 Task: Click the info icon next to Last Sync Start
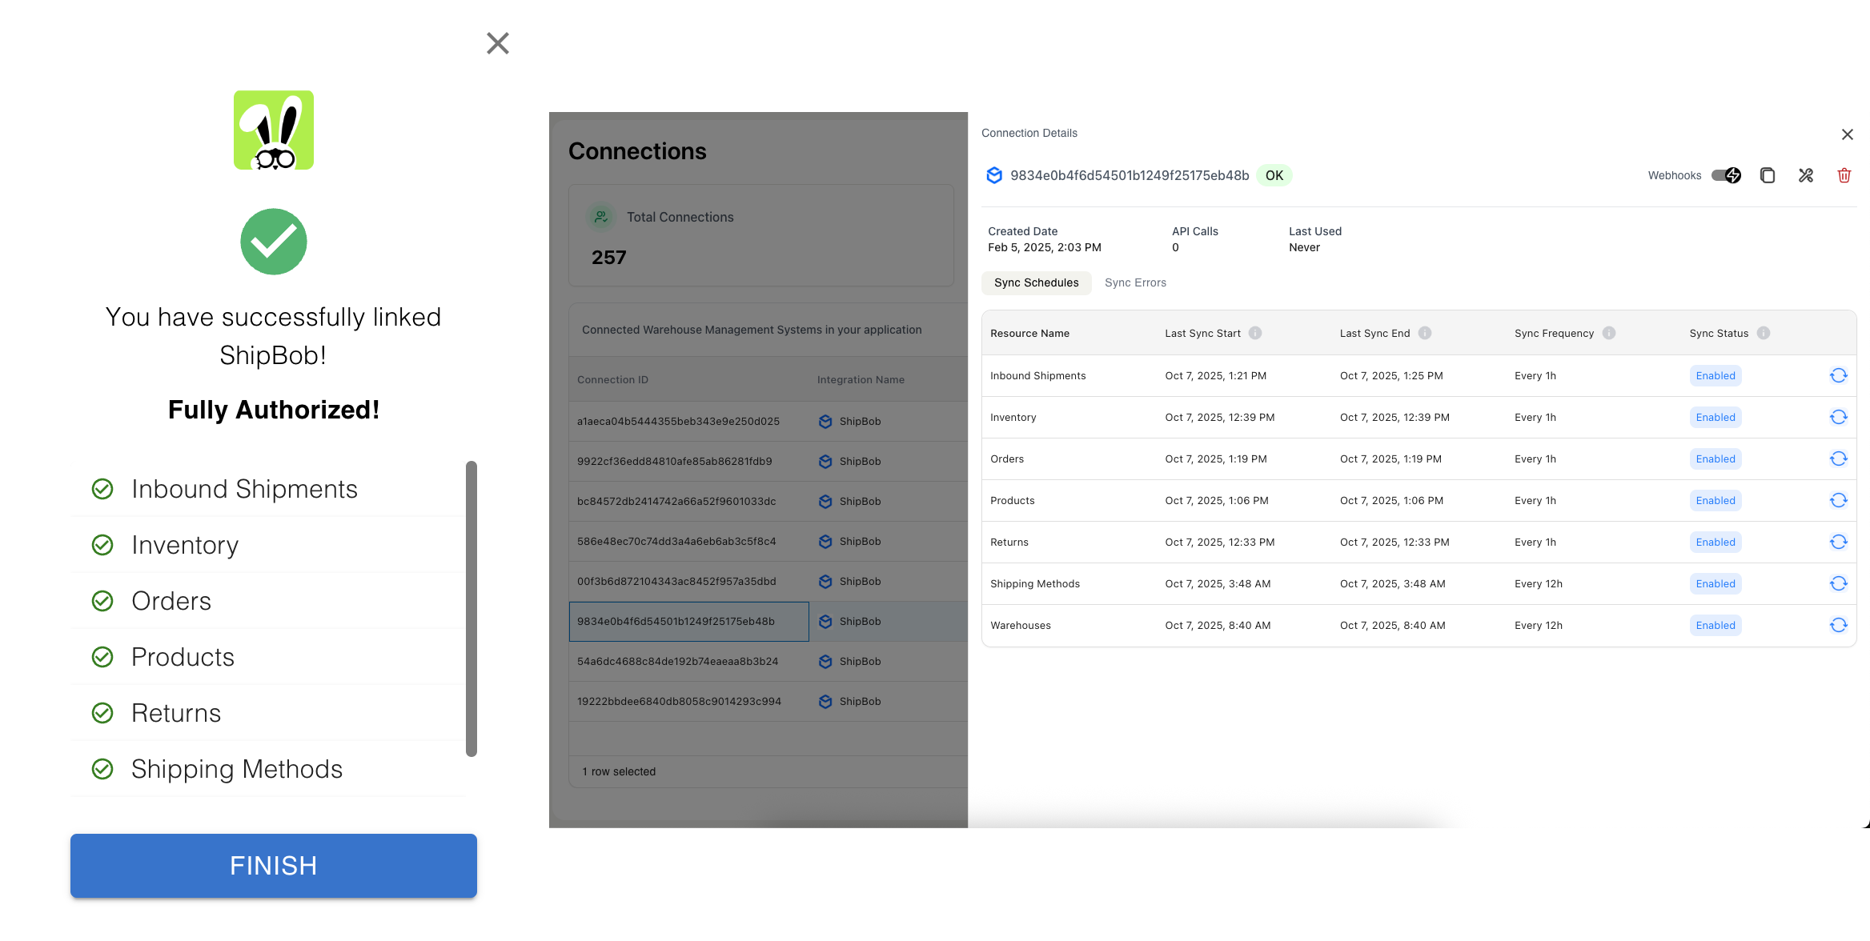(x=1255, y=333)
